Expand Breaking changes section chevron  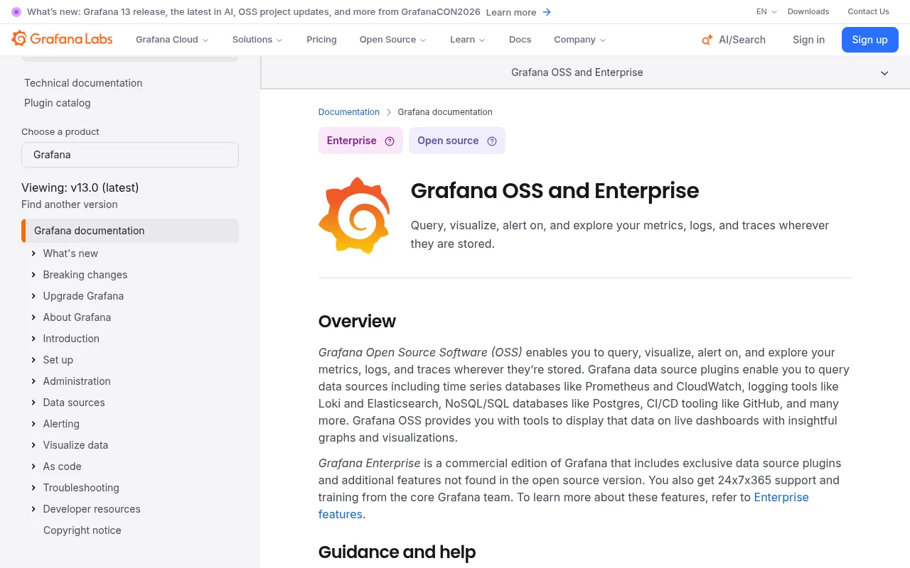pos(33,275)
